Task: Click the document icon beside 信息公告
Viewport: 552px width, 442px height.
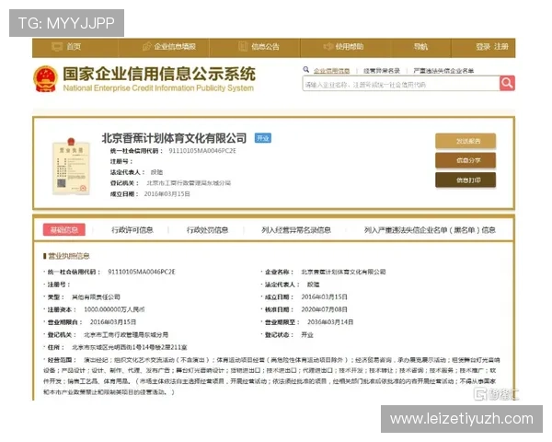Action: pos(243,47)
